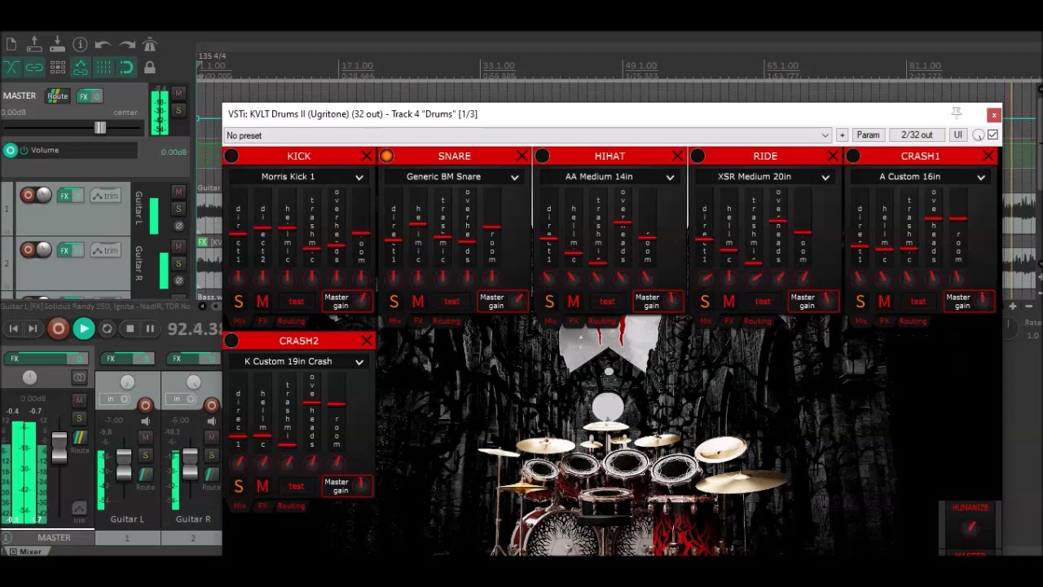Open trim envelope button on Guitar R track
Screen dimensions: 1043x587
pos(106,250)
